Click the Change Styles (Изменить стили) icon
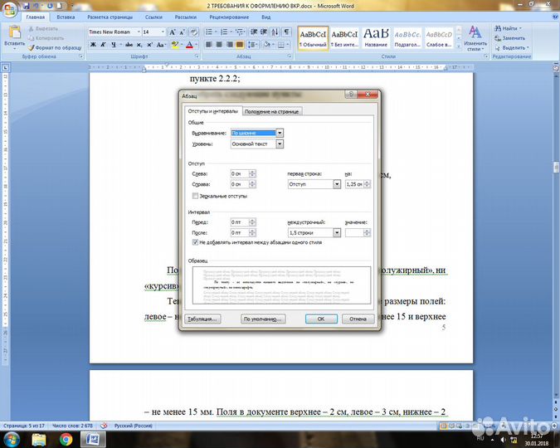560x448 pixels. coord(475,36)
